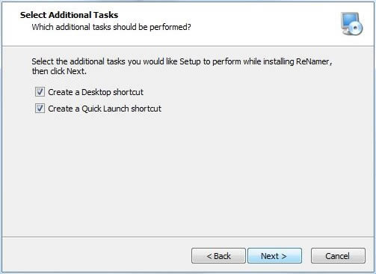This screenshot has height=274, width=376.
Task: Click the divider line above the buttons
Action: click(188, 237)
